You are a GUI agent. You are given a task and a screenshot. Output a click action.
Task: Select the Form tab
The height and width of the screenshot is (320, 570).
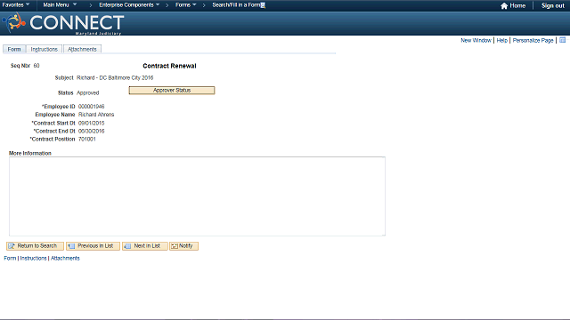[x=14, y=49]
